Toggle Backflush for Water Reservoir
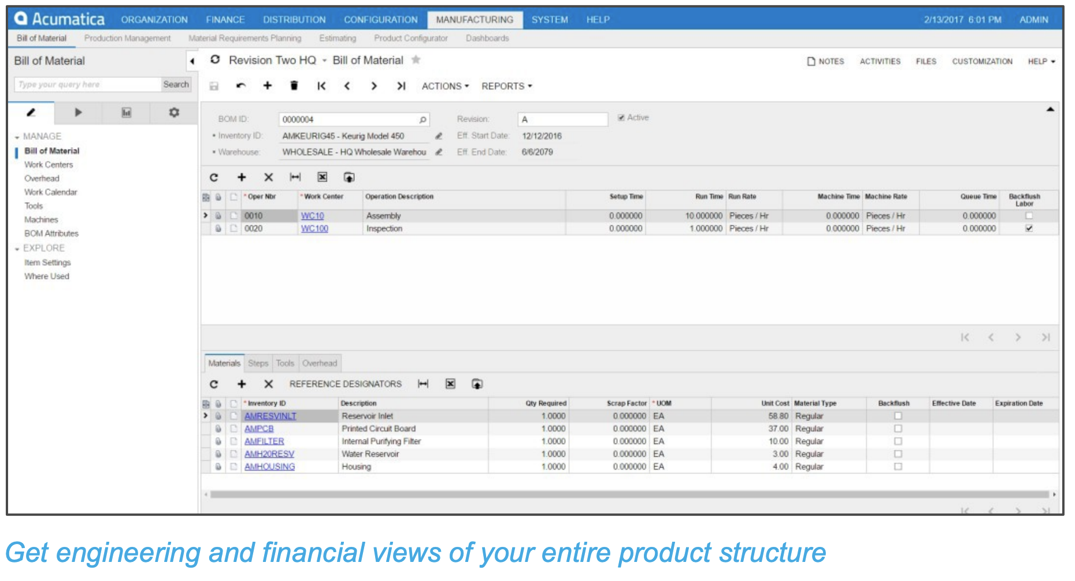 pos(898,454)
